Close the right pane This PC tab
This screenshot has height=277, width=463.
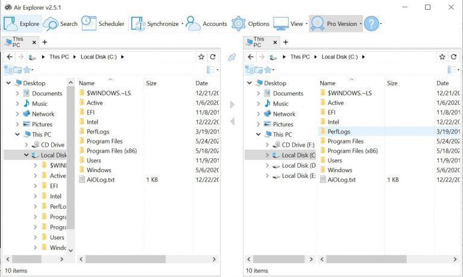[275, 42]
